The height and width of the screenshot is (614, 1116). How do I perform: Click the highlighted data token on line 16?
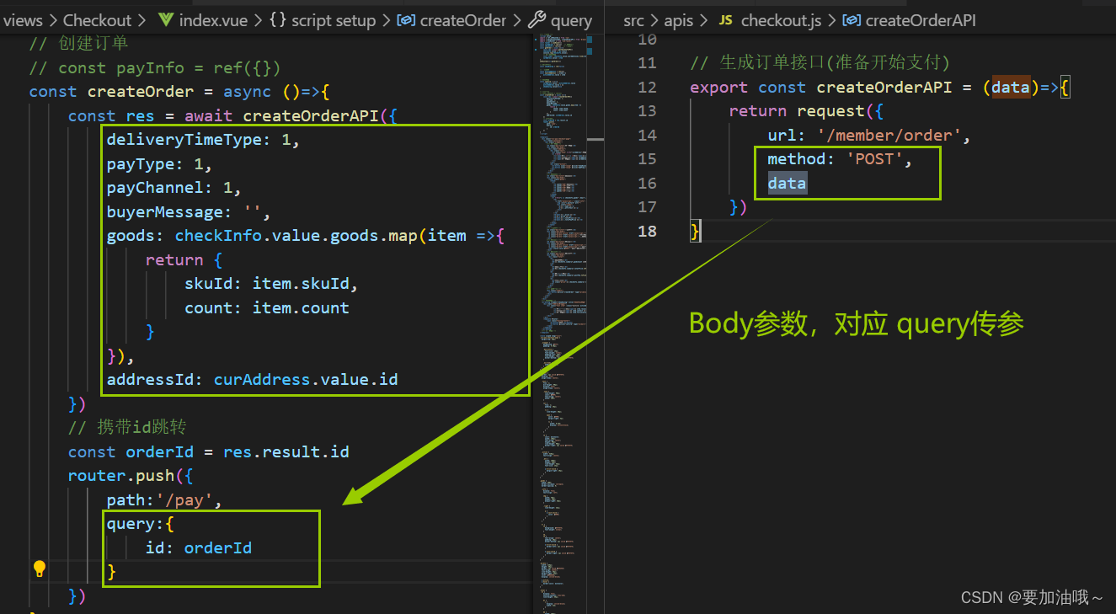786,183
